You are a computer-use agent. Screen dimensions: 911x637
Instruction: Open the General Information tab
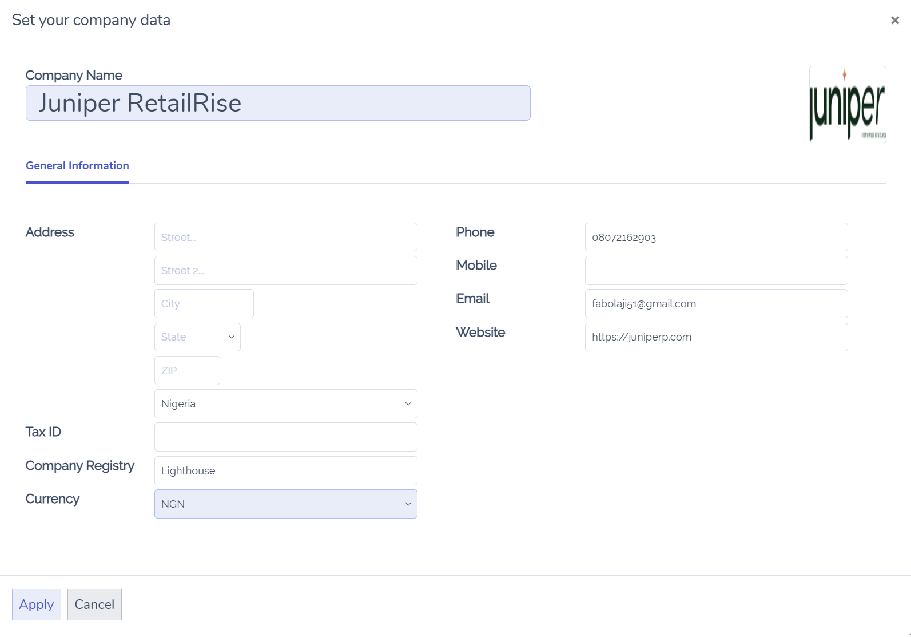[77, 166]
